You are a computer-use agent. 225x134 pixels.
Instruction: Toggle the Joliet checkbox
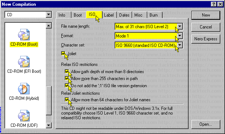tap(63, 54)
